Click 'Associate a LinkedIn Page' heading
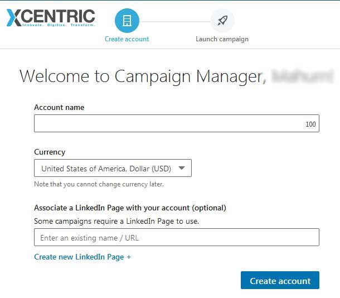This screenshot has height=298, width=340. tap(130, 208)
